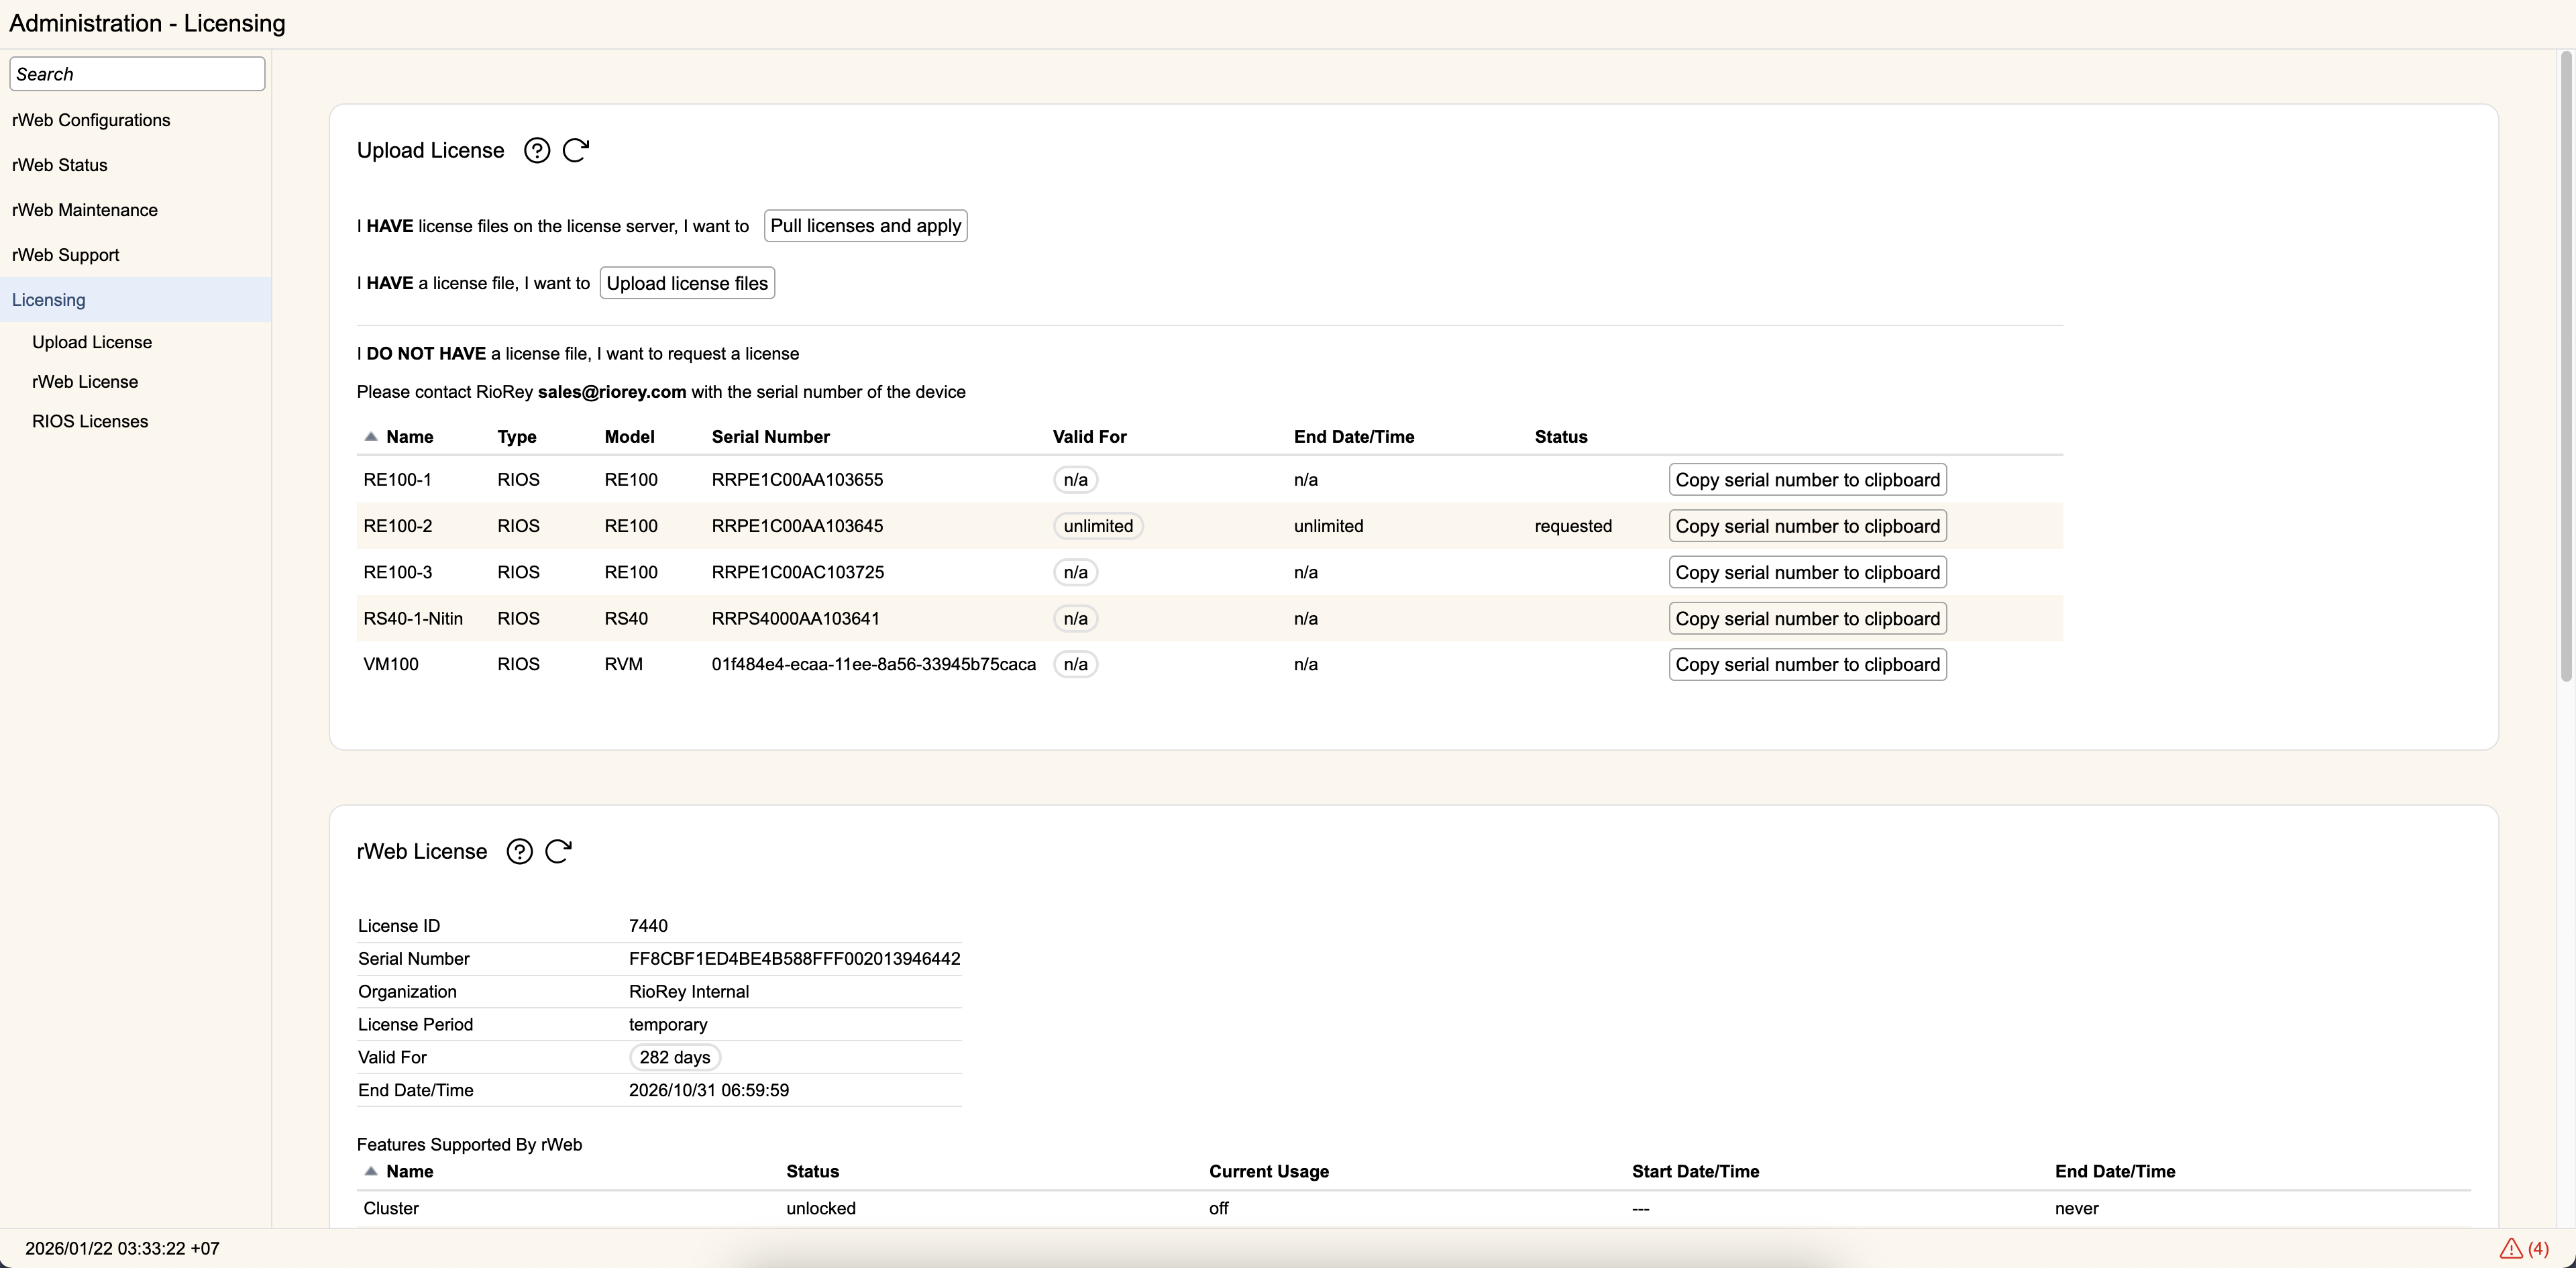Sort device table by End Date/Time header
Screen dimensions: 2576x1268
1353,437
